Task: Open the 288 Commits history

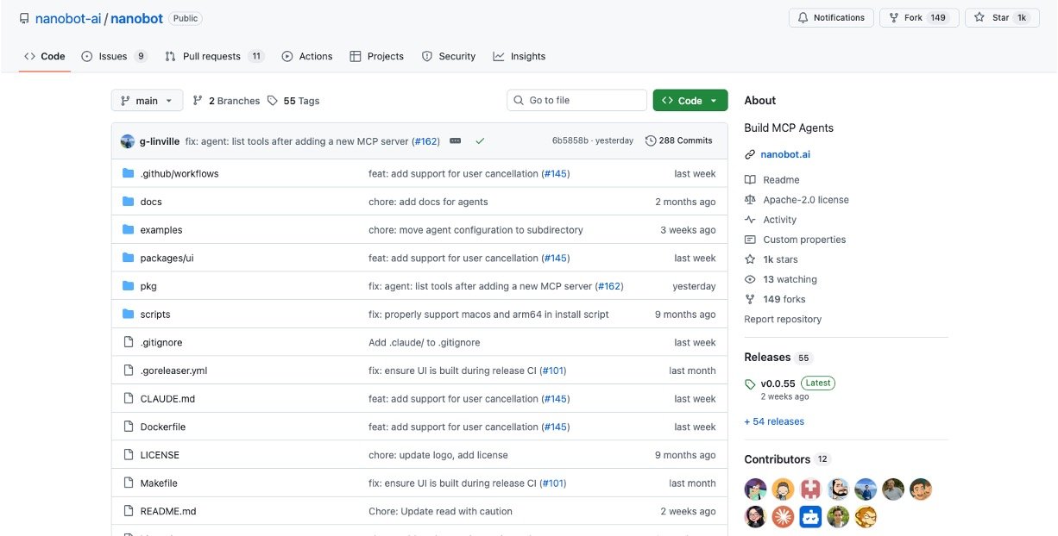Action: (679, 140)
